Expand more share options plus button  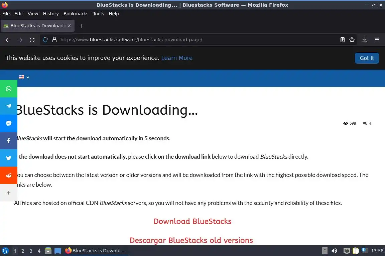pos(9,193)
